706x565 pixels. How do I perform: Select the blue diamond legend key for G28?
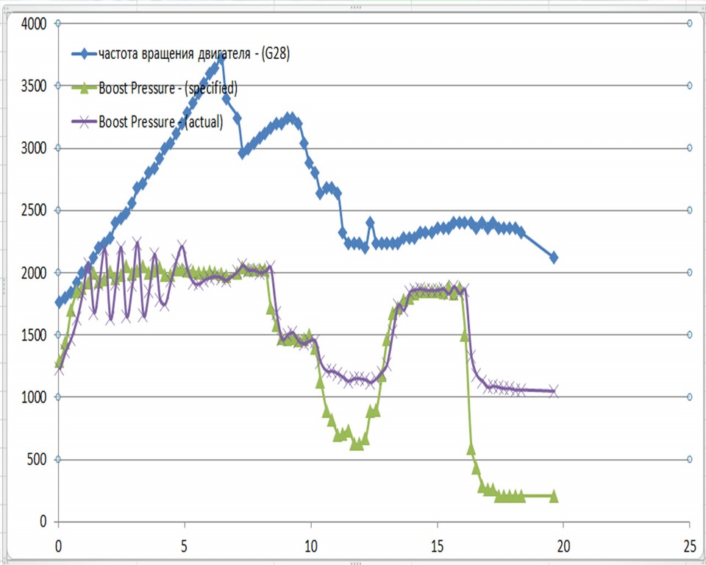point(84,54)
